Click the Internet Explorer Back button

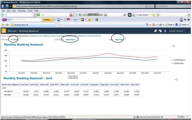click(3, 6)
